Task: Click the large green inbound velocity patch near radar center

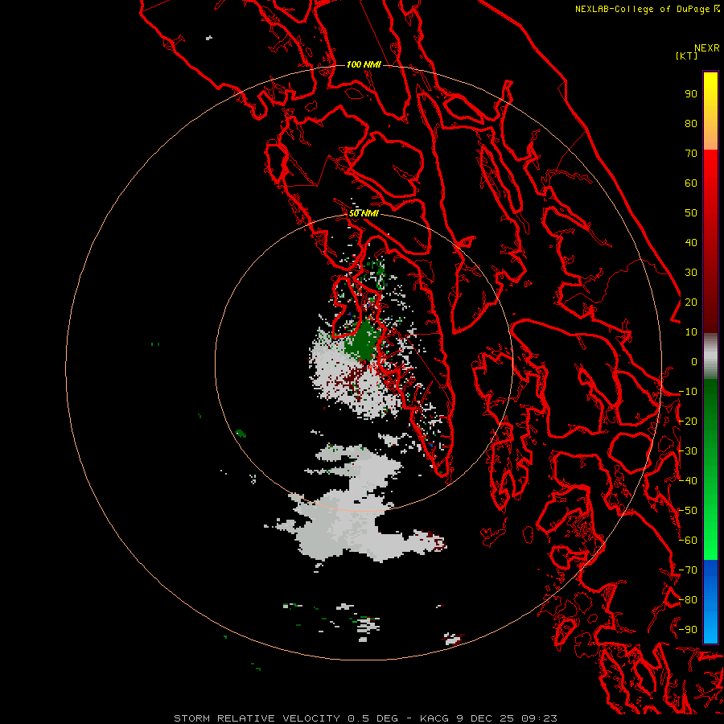Action: click(364, 341)
